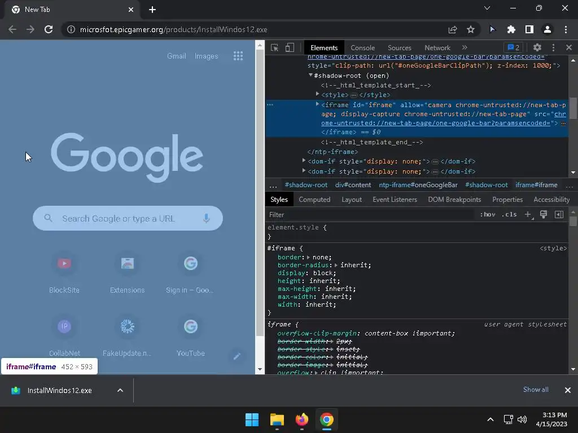Switch to the Network tab
This screenshot has height=433, width=578.
437,48
